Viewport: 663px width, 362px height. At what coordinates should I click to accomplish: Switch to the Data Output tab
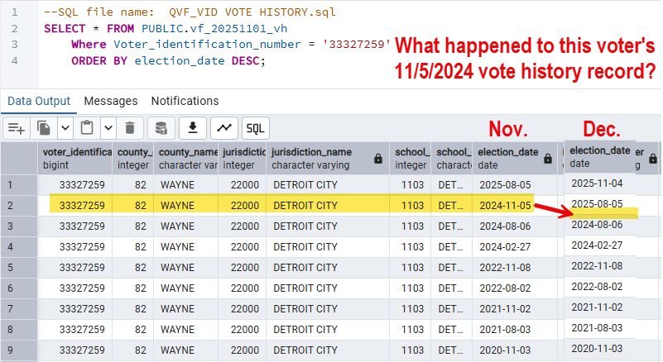39,102
